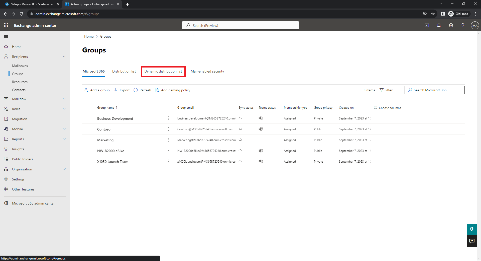Open the feedback chat icon
This screenshot has width=481, height=261.
[472, 241]
